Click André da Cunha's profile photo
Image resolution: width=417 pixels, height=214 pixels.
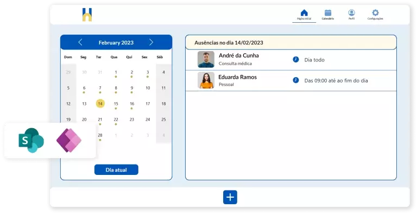pos(206,59)
